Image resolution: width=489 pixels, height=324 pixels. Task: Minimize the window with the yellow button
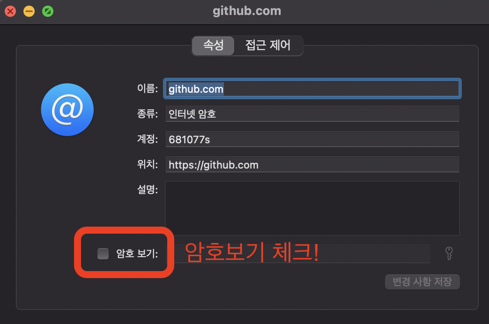29,12
